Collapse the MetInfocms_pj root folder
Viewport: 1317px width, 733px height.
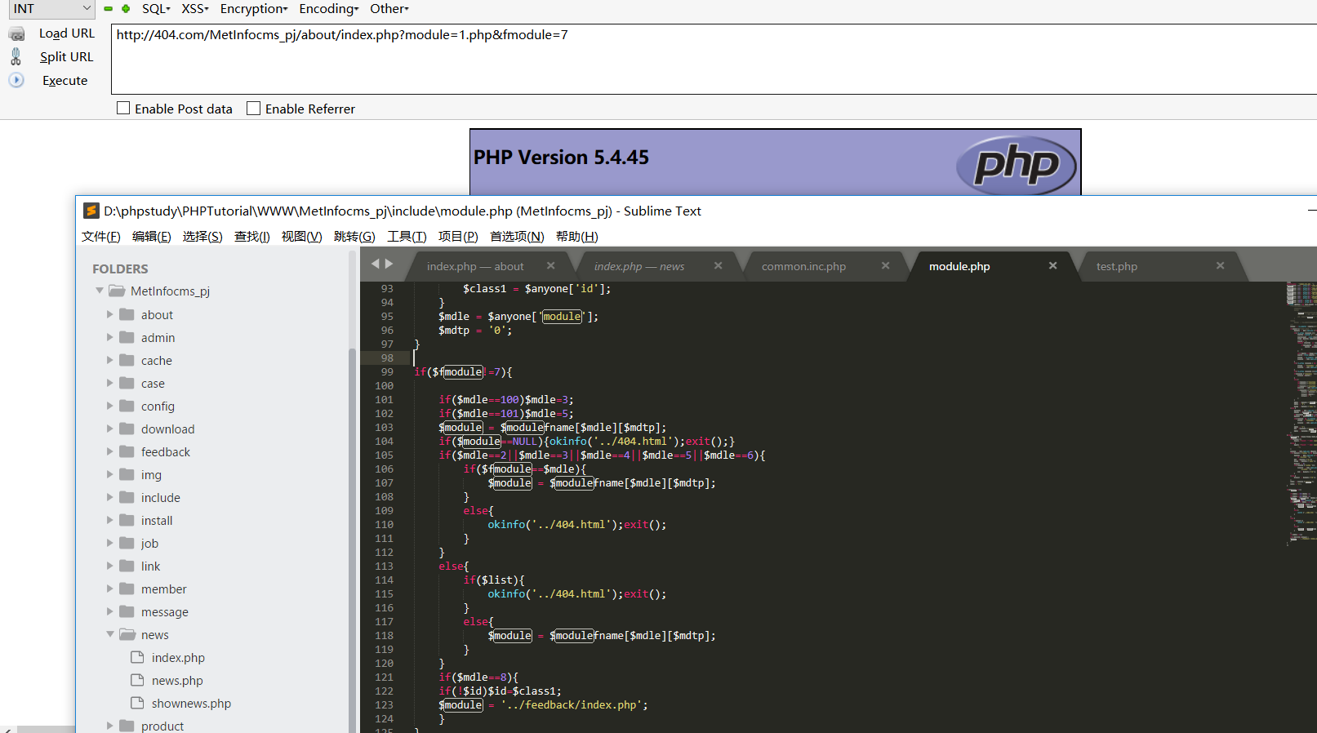[x=100, y=291]
